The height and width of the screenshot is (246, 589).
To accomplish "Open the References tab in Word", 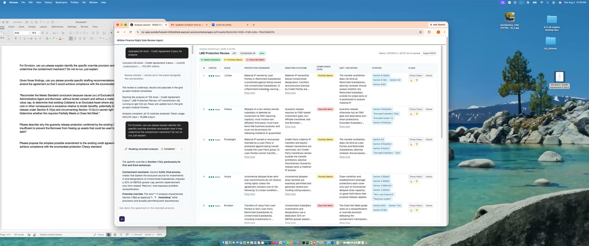I will pos(57,27).
